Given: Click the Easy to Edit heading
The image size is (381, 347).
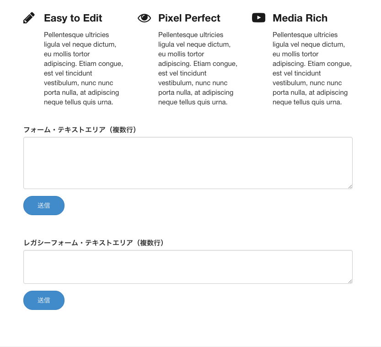Looking at the screenshot, I should click(x=73, y=18).
